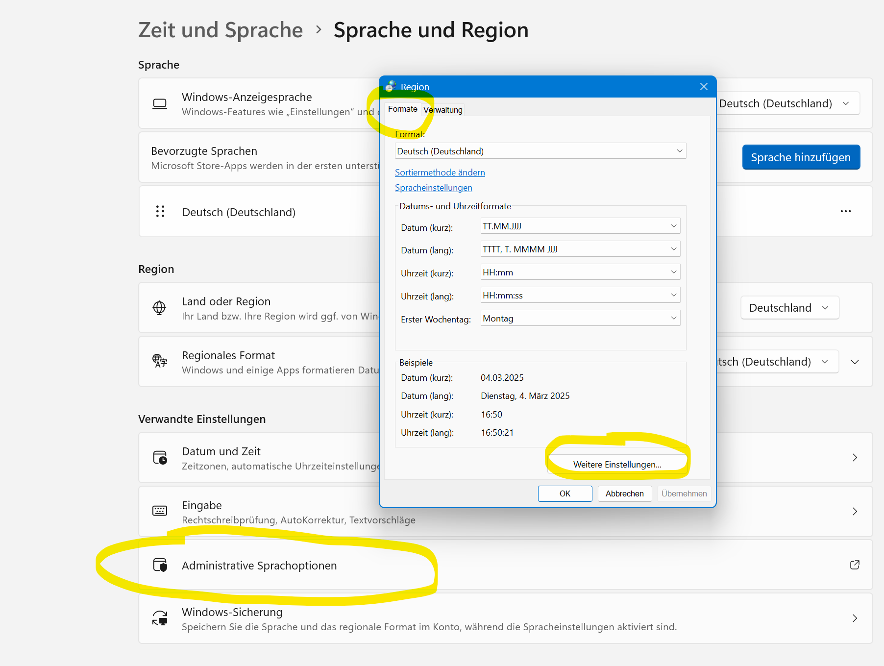Viewport: 884px width, 666px height.
Task: Open Datum und Zeit via its chevron arrow
Action: (x=855, y=457)
